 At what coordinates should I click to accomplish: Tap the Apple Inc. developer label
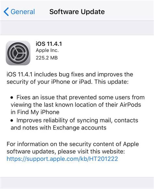coord(47,50)
